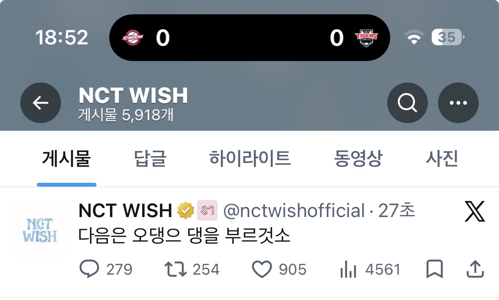The image size is (499, 300).
Task: Open the 사진 tab
Action: tap(442, 158)
